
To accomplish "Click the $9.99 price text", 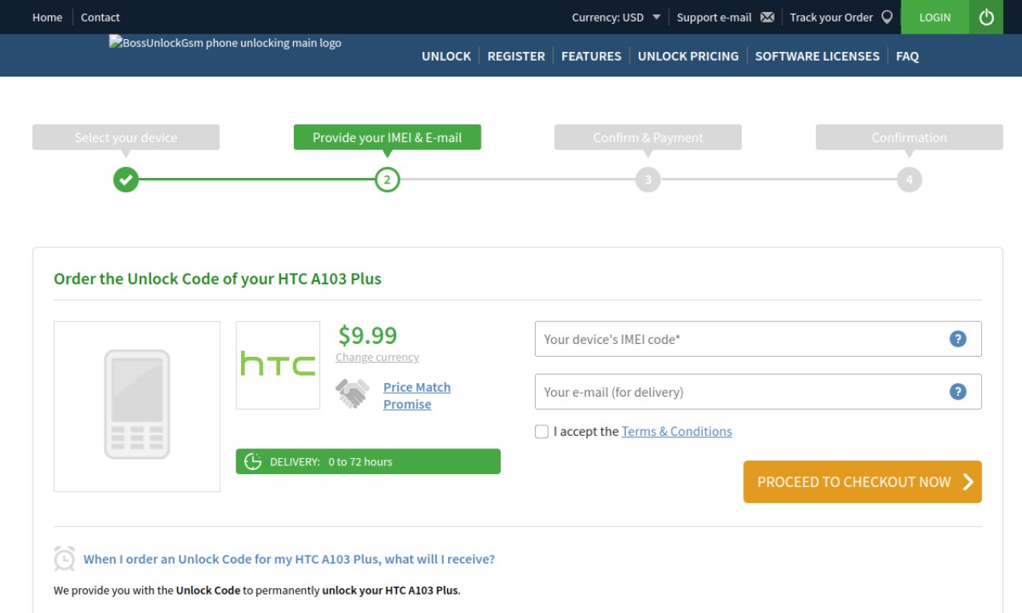I will click(x=367, y=334).
